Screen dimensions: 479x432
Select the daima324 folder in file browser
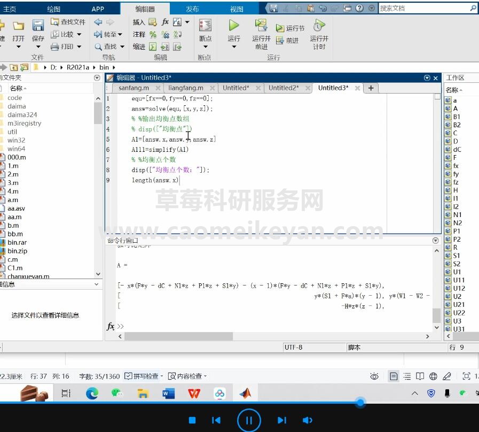pos(22,115)
